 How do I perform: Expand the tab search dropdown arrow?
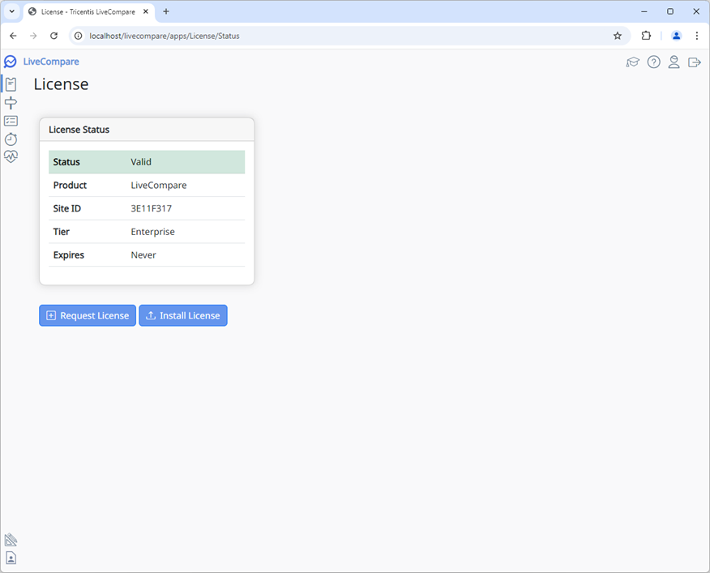[x=12, y=12]
